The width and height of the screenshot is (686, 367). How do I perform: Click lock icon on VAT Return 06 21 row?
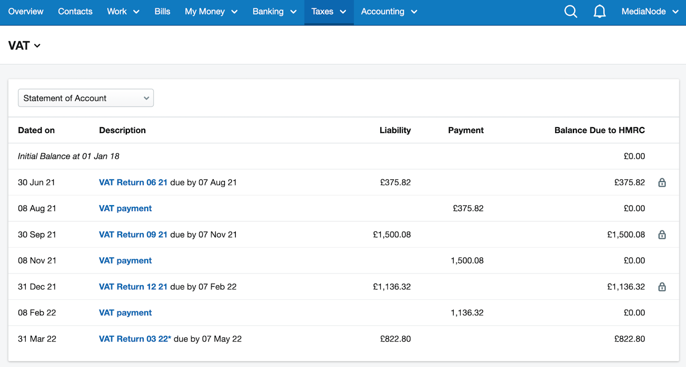pyautogui.click(x=662, y=183)
